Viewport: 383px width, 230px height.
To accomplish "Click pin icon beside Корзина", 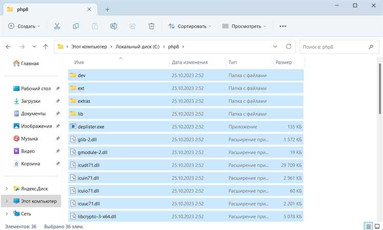I will tap(58, 163).
